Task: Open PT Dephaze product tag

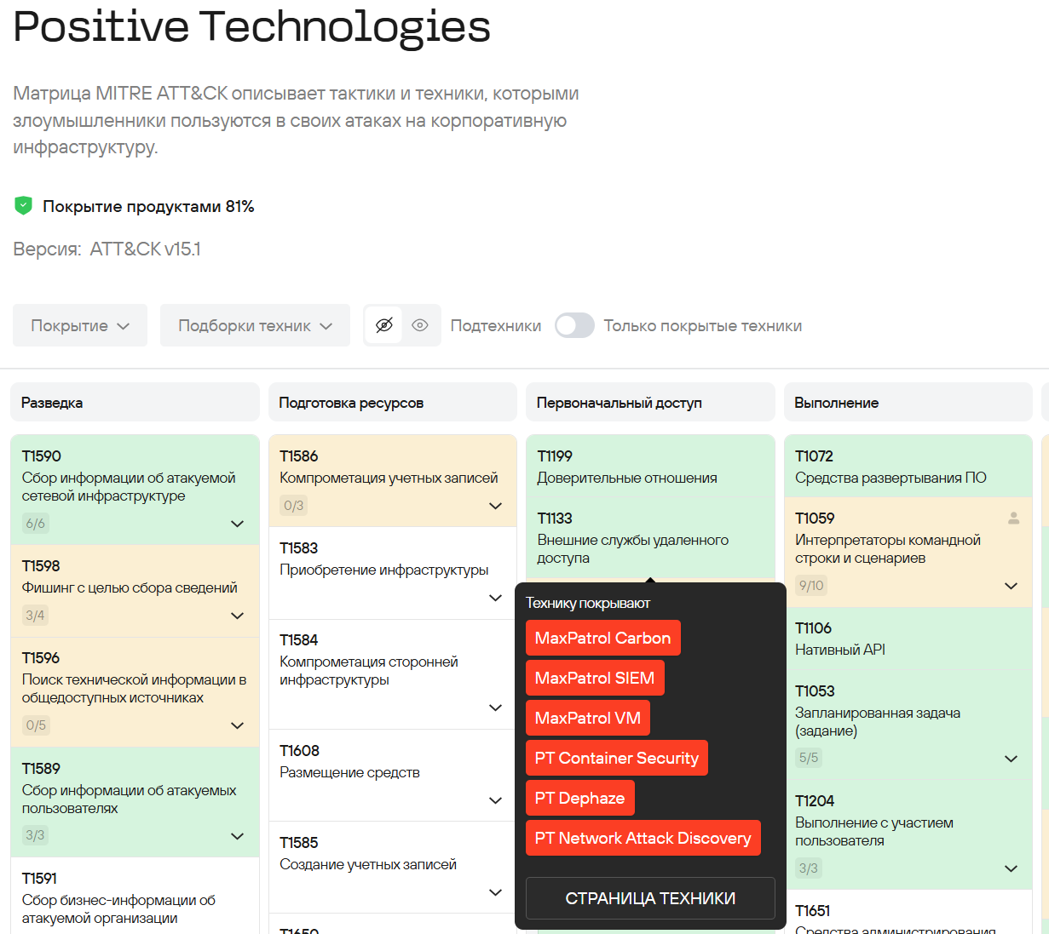Action: point(580,798)
